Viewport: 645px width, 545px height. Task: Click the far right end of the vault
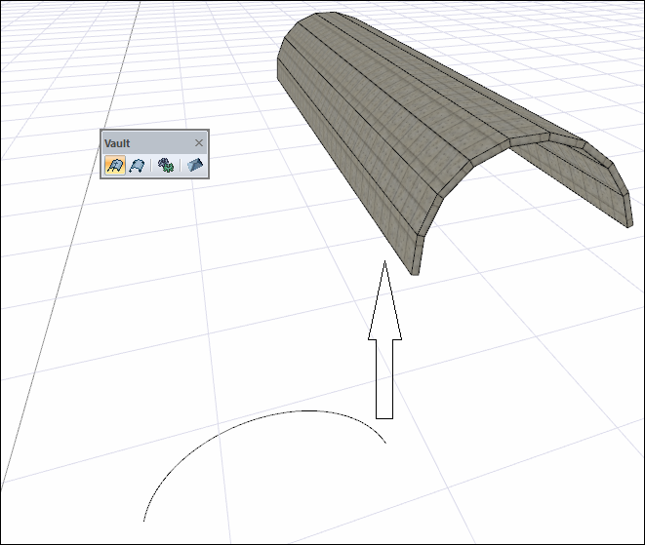(x=625, y=200)
